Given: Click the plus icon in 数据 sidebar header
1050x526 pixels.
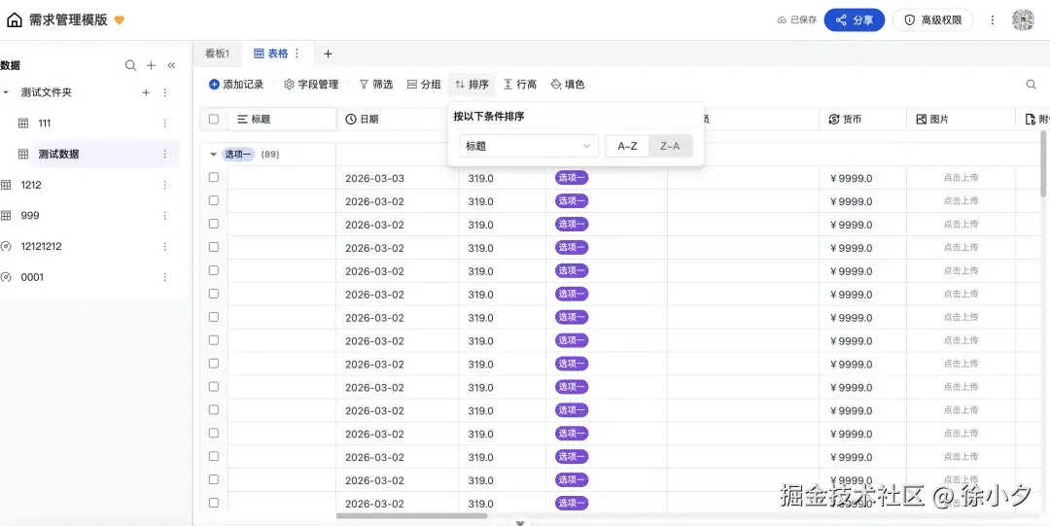Looking at the screenshot, I should [x=151, y=66].
